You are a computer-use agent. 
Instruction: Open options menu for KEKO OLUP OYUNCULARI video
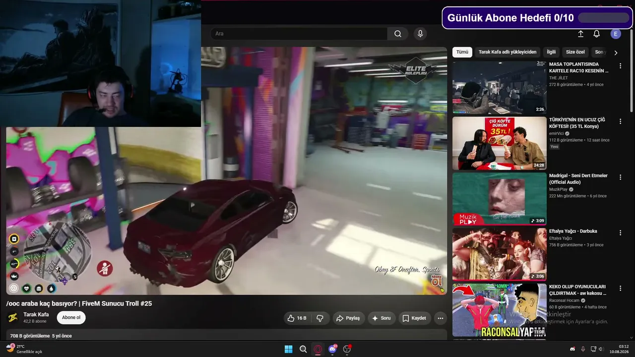[620, 288]
